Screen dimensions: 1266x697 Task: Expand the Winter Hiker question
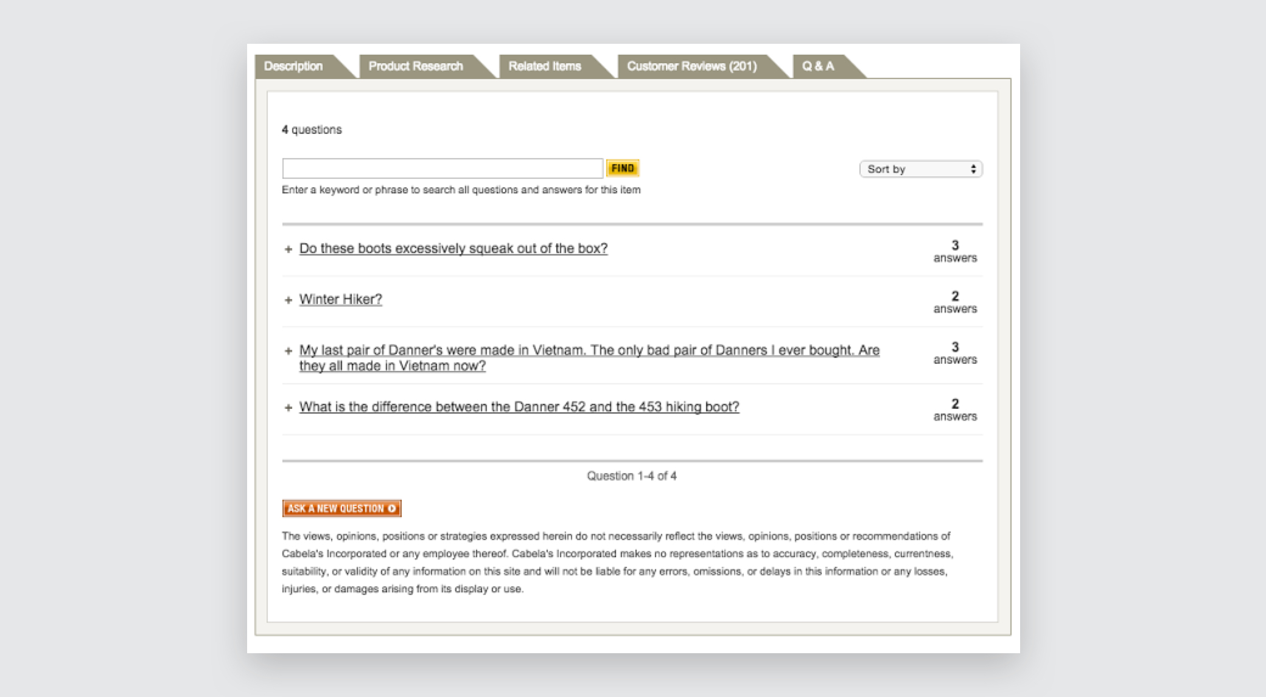pos(289,299)
